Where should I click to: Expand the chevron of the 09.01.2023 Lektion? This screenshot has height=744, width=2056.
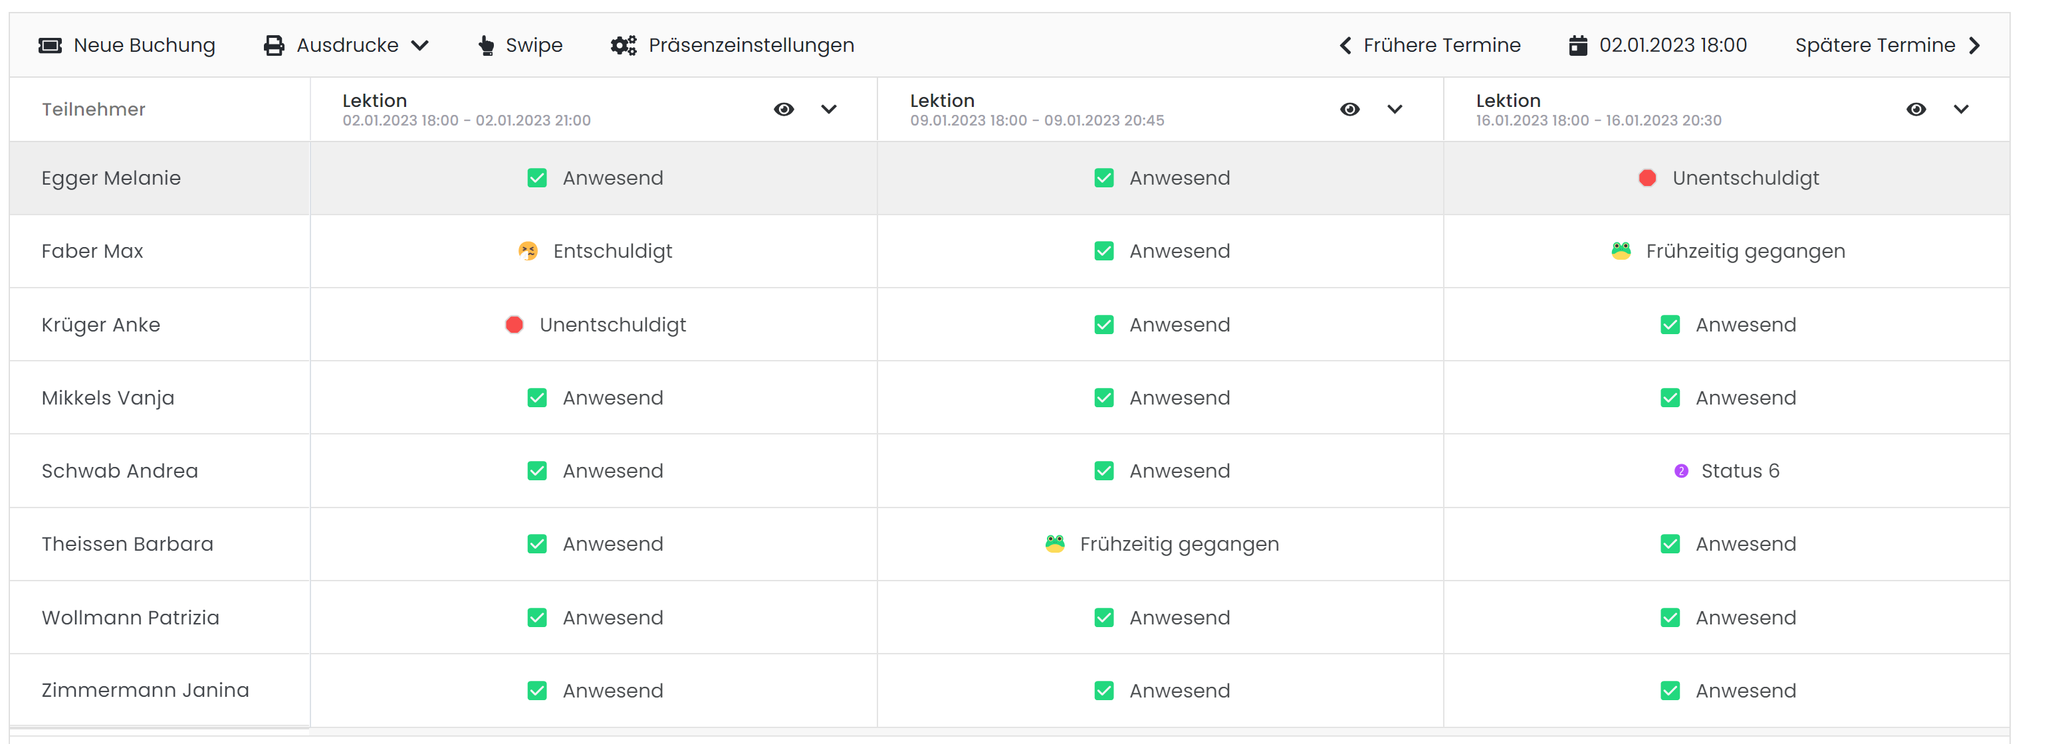pyautogui.click(x=1395, y=109)
